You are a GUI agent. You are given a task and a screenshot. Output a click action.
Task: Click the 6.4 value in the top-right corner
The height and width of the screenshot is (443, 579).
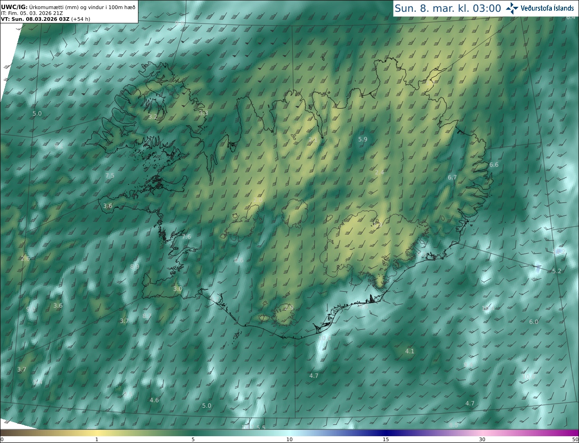[x=571, y=17]
